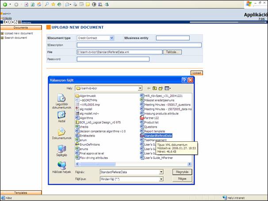Expand the Document type dropdown
268x201 pixels.
[111, 38]
